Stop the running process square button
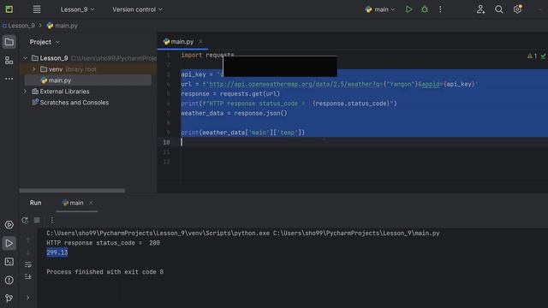 (x=37, y=220)
